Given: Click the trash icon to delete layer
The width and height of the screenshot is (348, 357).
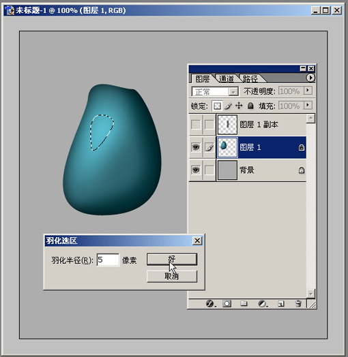Looking at the screenshot, I should coord(298,303).
